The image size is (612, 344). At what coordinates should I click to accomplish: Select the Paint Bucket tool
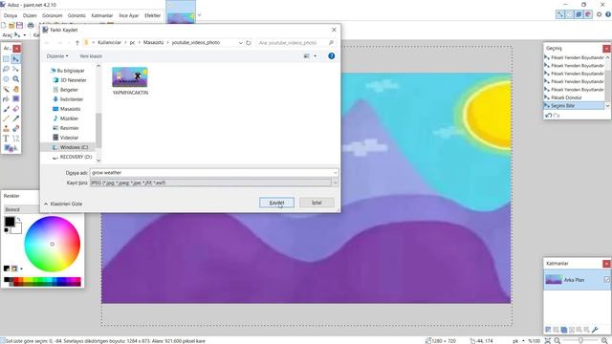6,98
